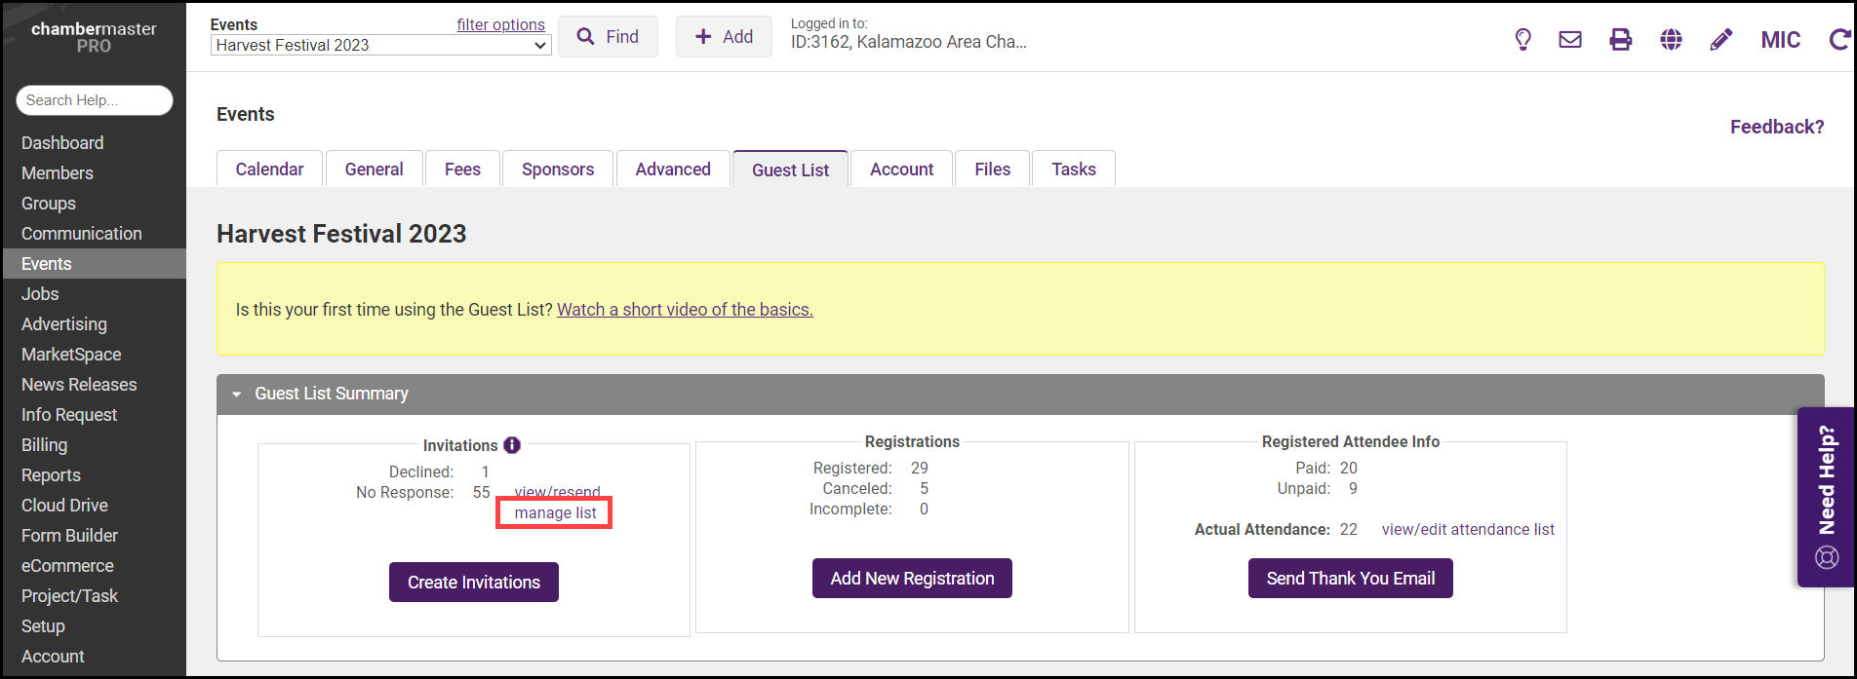
Task: Click the pencil edit icon
Action: pos(1721,40)
